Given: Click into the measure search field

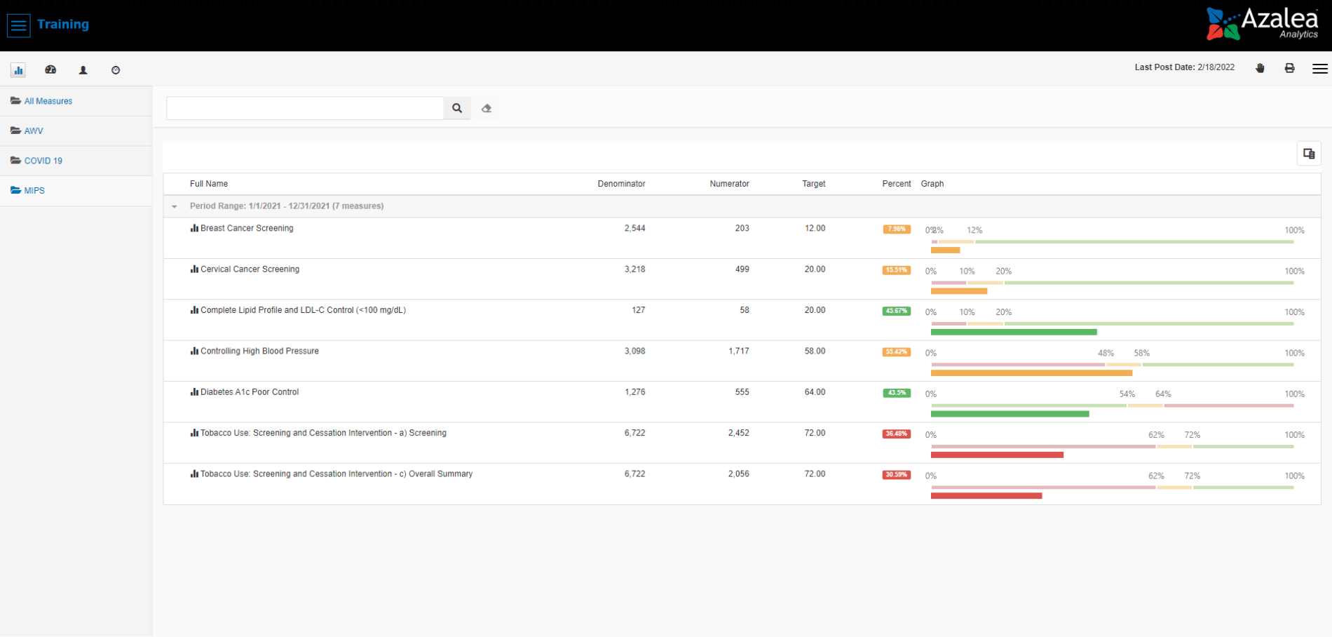Looking at the screenshot, I should point(305,108).
